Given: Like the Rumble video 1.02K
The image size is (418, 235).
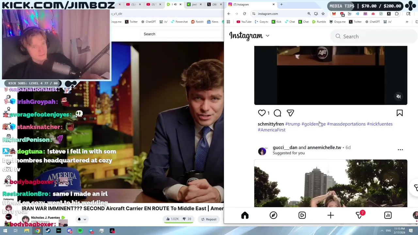Looking at the screenshot, I should [x=173, y=219].
